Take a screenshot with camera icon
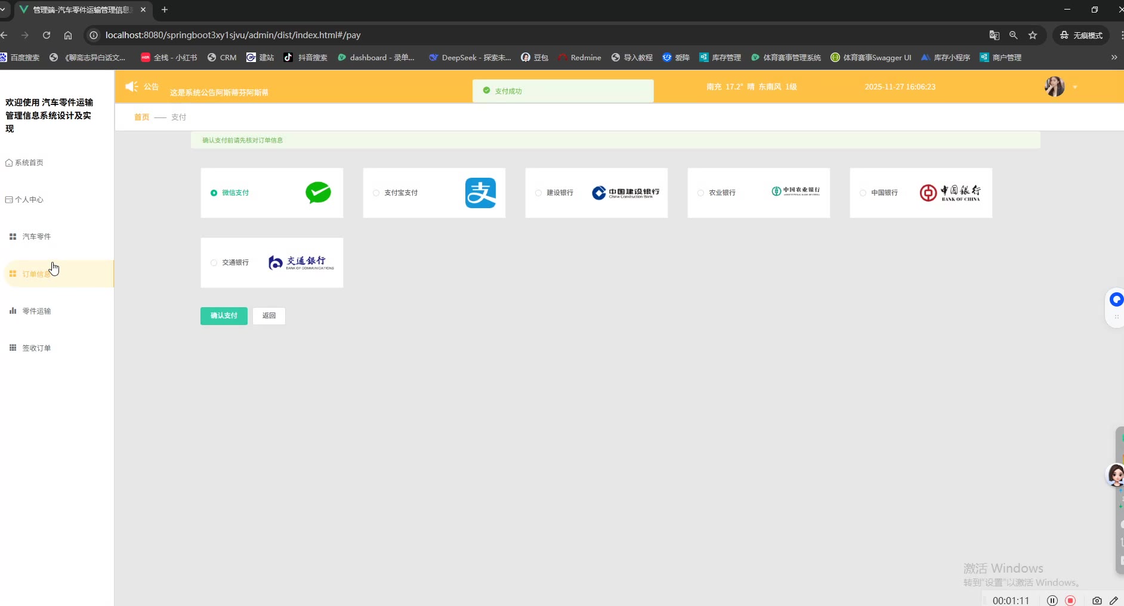 (x=1097, y=601)
